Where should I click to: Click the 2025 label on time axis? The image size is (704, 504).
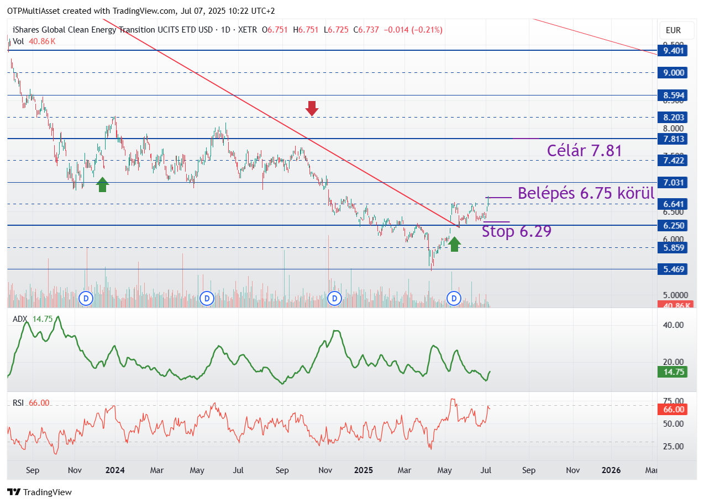coord(363,470)
